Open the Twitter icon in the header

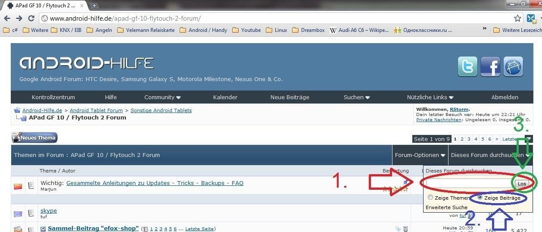(x=467, y=67)
